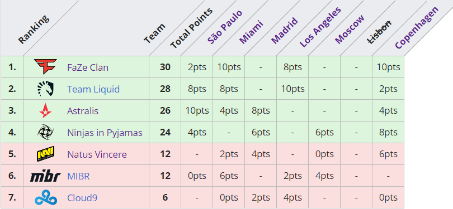
Task: Visit the Ninjas in Pyjamas link
Action: coord(105,133)
